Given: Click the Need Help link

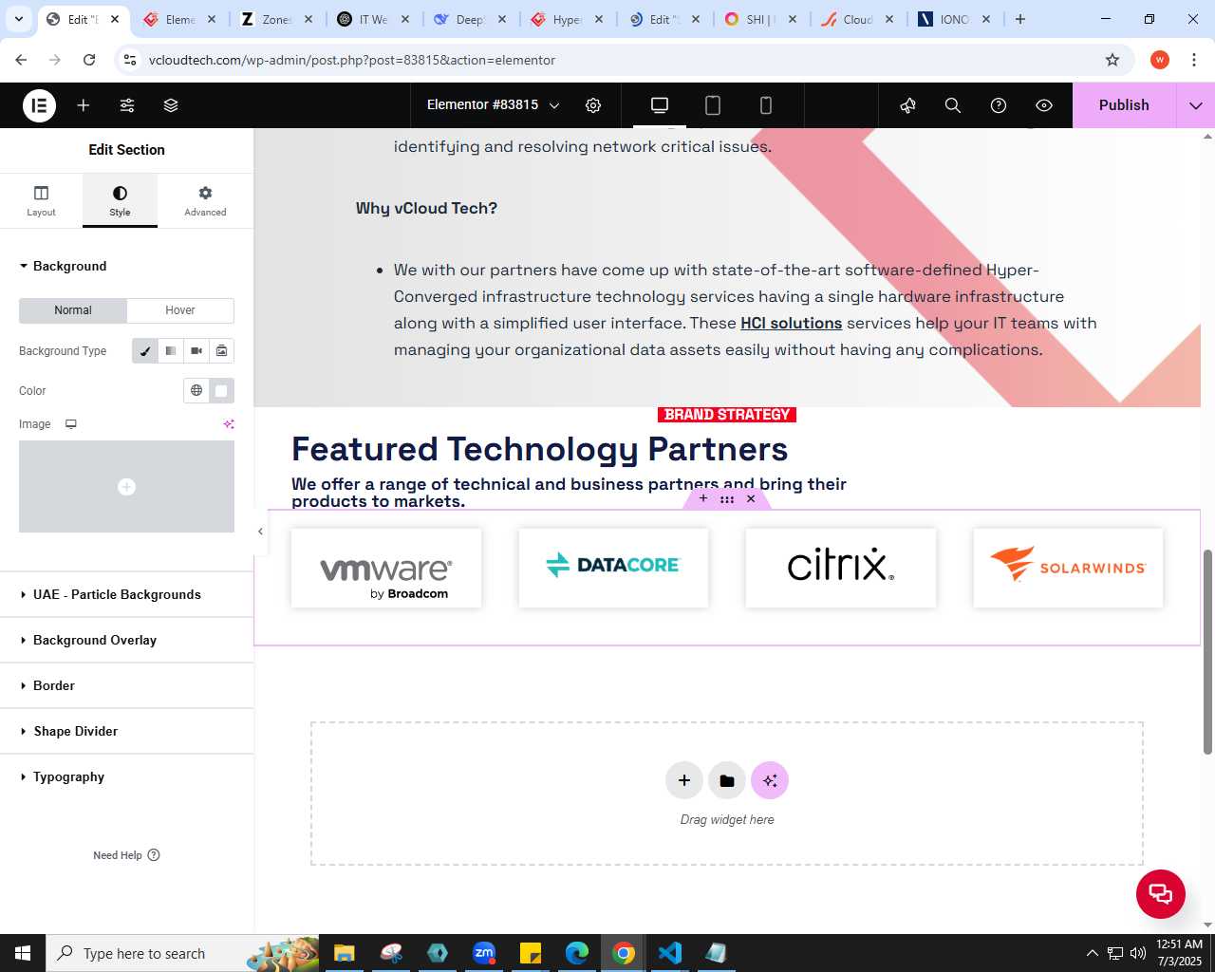Looking at the screenshot, I should 126,855.
